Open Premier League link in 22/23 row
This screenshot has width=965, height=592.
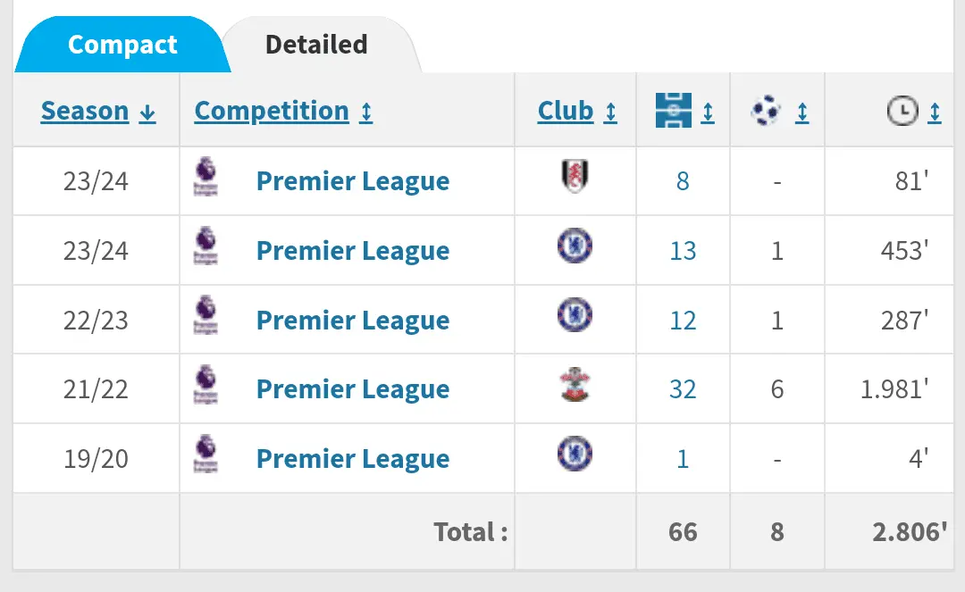coord(352,321)
